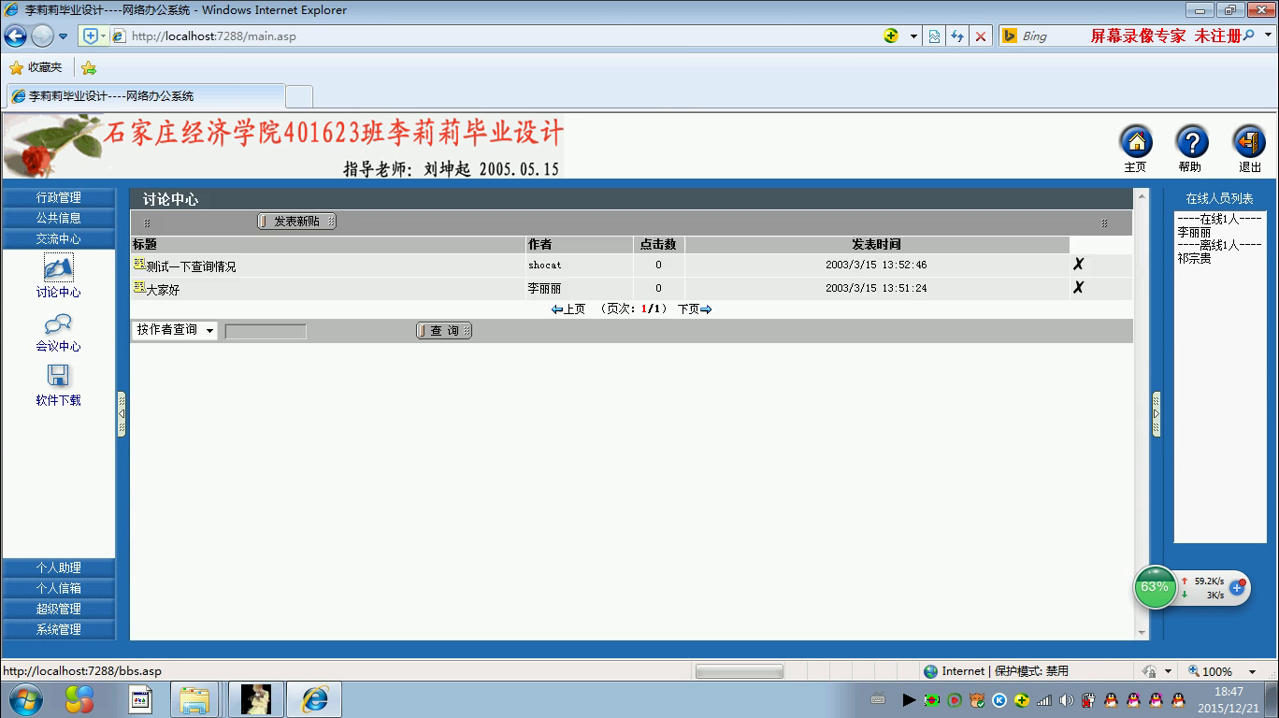1279x718 pixels.
Task: Open 收藏夹 favorites star button
Action: (36, 67)
